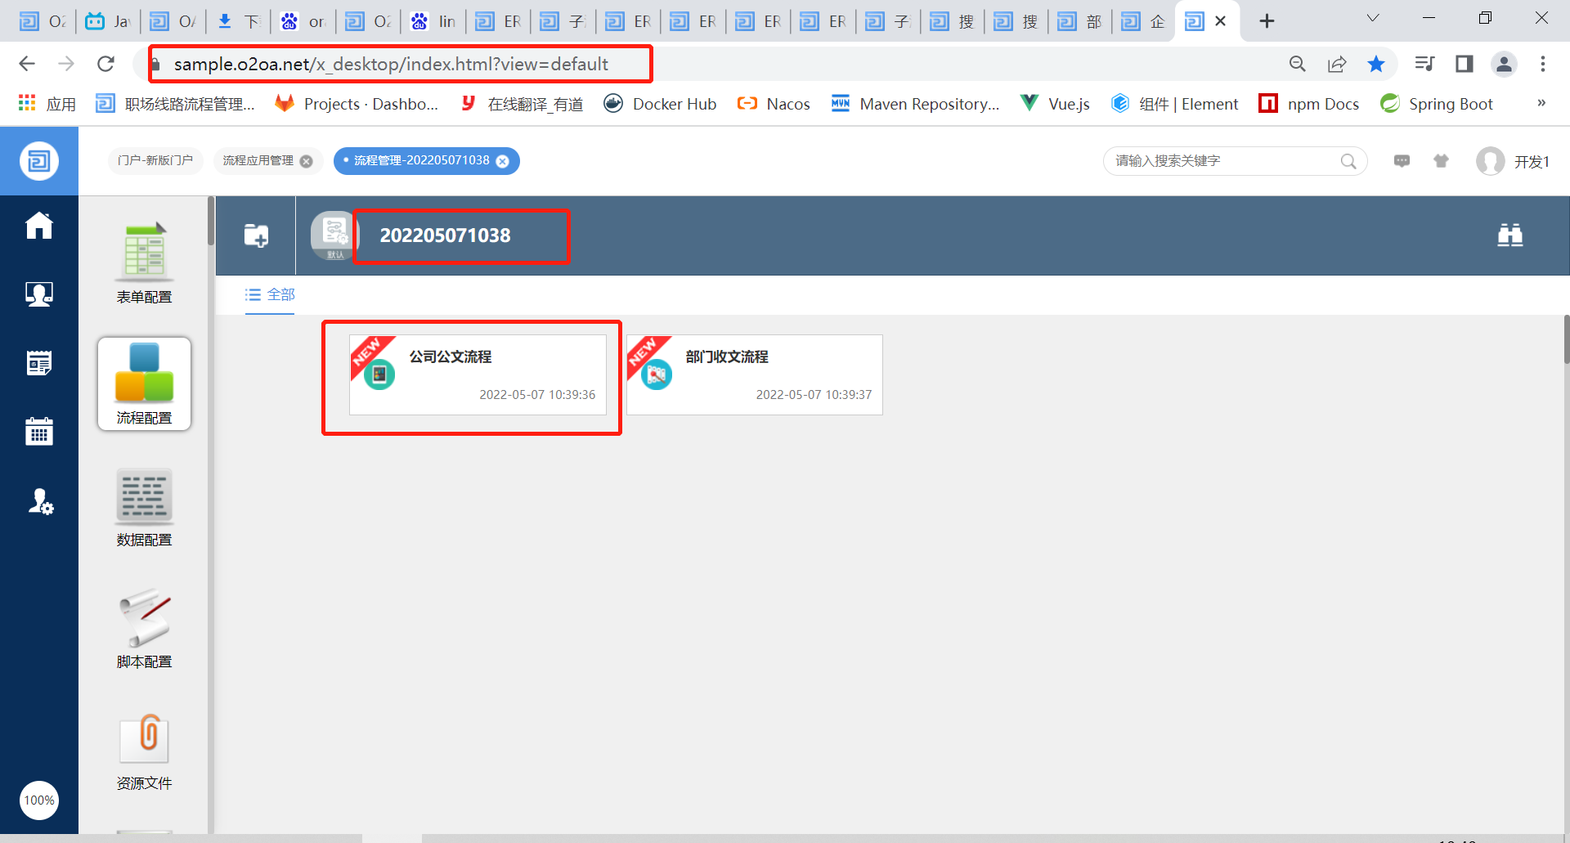This screenshot has height=843, width=1570.
Task: Open the Spring Boot bookmark
Action: [1436, 104]
